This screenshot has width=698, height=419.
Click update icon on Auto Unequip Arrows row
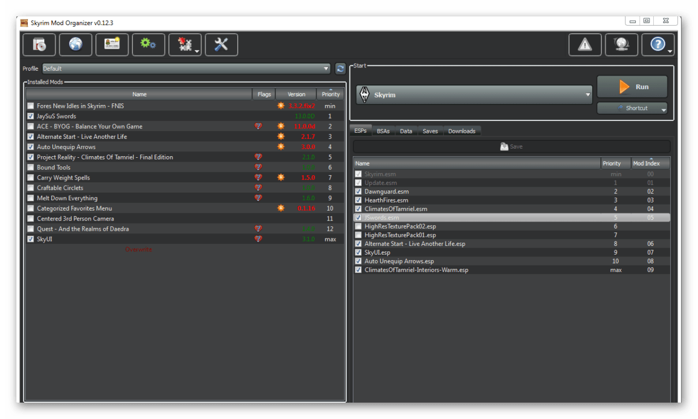281,147
